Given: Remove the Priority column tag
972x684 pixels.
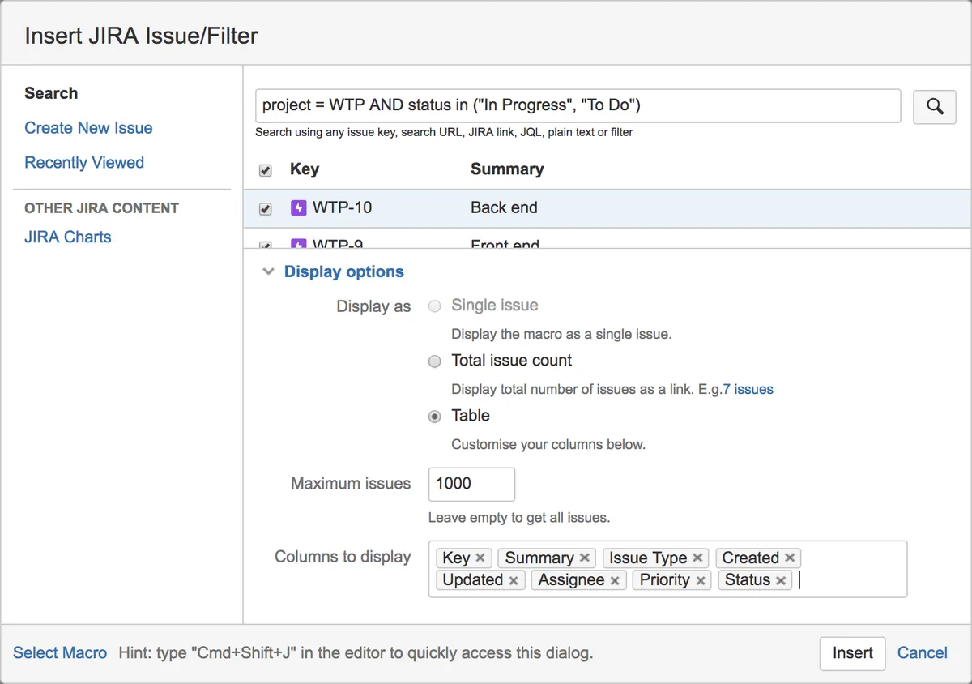Looking at the screenshot, I should point(701,580).
